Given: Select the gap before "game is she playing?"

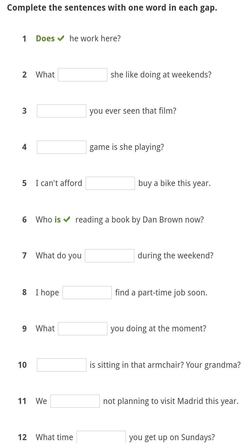Looking at the screenshot, I should [61, 147].
